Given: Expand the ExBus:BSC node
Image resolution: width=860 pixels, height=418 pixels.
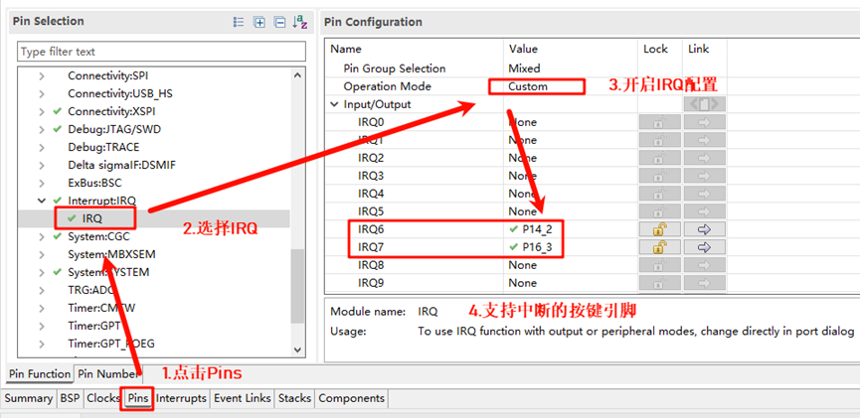Looking at the screenshot, I should pos(42,183).
